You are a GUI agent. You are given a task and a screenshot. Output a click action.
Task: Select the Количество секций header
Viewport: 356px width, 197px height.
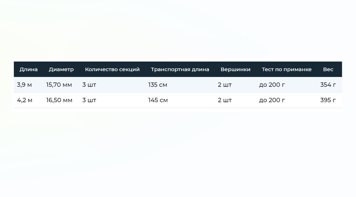point(112,69)
